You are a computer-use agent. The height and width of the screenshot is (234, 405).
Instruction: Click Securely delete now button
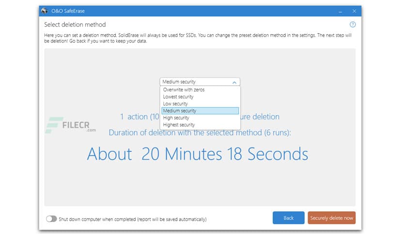(331, 218)
